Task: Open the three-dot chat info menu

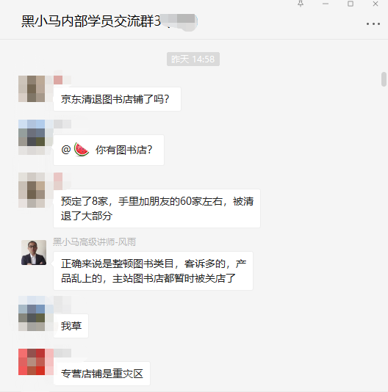Action: [x=373, y=24]
